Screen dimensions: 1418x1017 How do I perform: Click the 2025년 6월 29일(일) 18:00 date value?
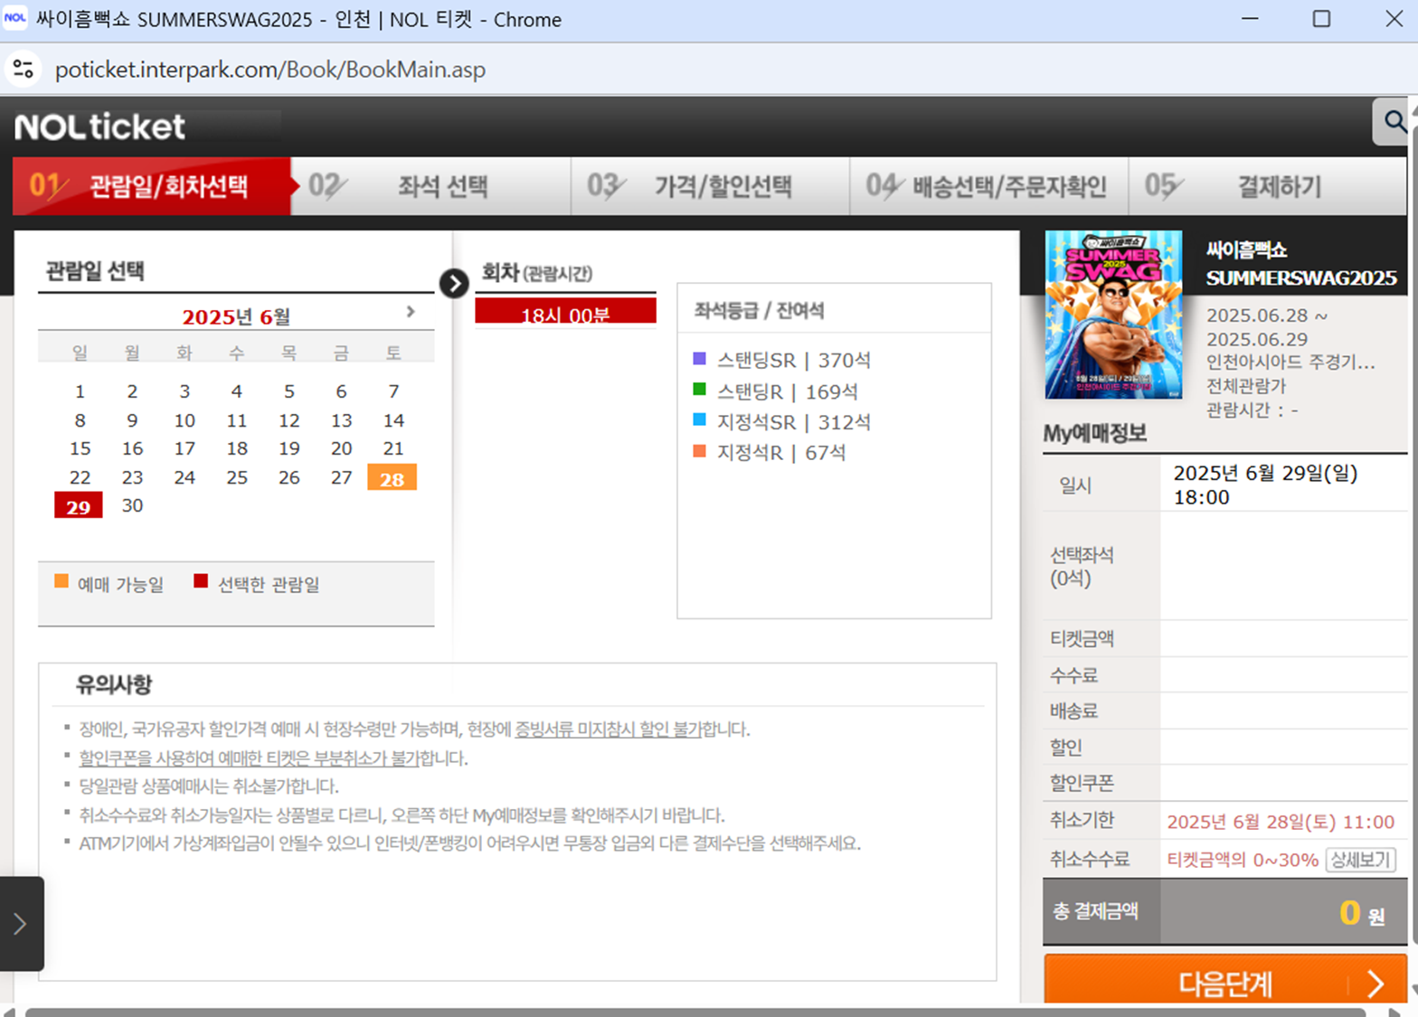pyautogui.click(x=1265, y=485)
